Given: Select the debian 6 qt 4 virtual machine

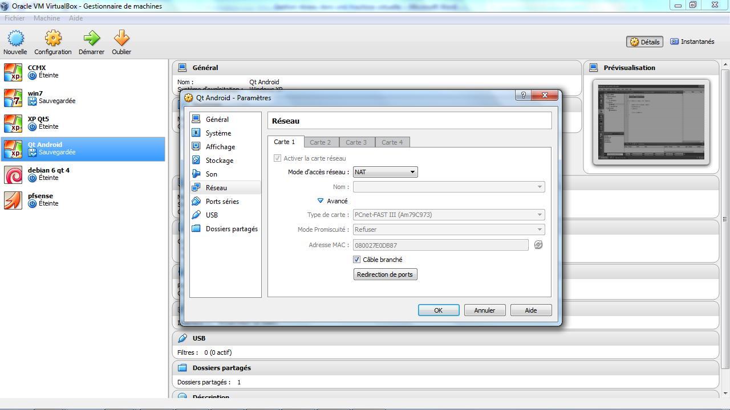Looking at the screenshot, I should (x=48, y=174).
